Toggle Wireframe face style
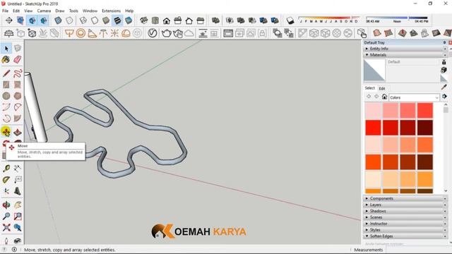Screen dimensions: 452x254 click(x=83, y=20)
